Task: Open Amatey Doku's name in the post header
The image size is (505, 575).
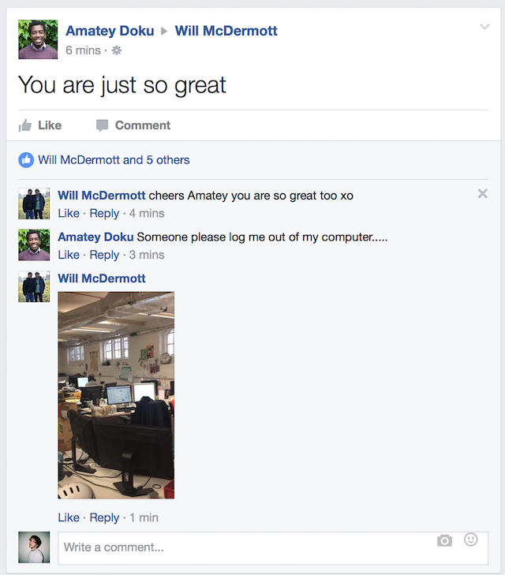Action: point(110,31)
